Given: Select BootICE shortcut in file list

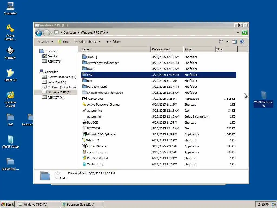Looking at the screenshot, I should [90, 122].
